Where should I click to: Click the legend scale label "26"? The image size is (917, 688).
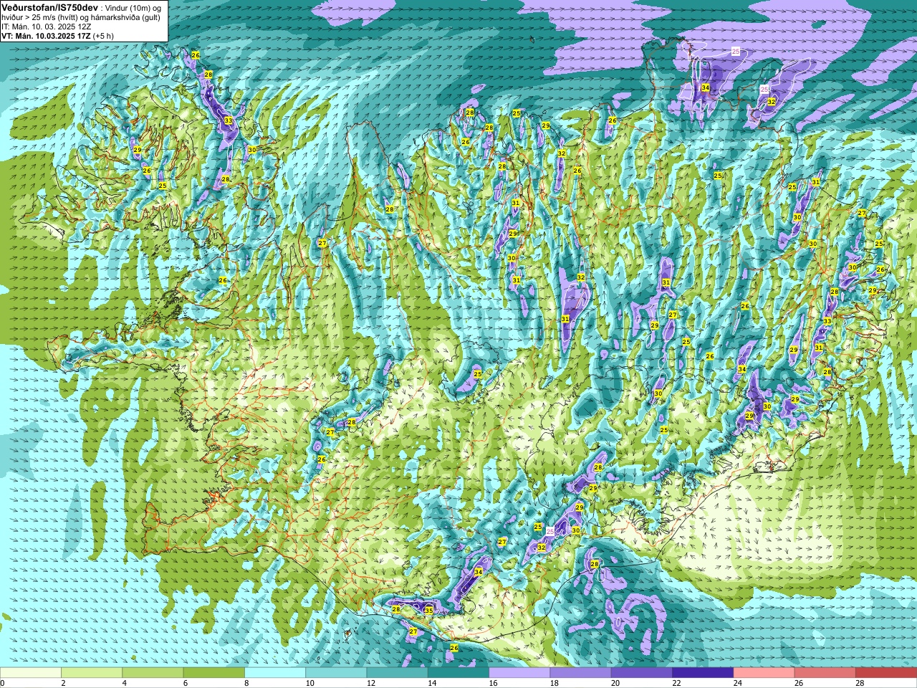(799, 683)
